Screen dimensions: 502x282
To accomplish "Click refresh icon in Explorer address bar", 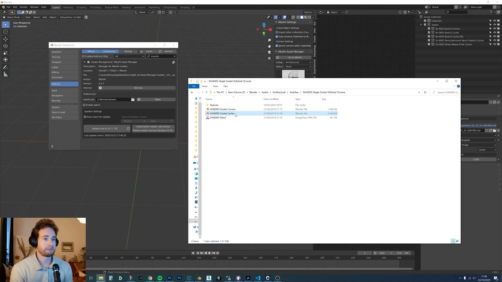I will [425, 92].
